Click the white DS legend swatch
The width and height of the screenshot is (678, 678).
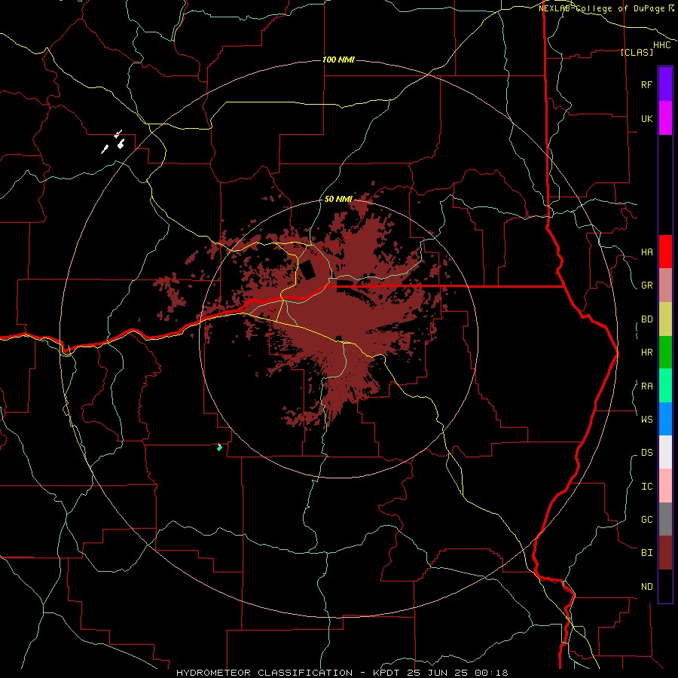tap(665, 452)
